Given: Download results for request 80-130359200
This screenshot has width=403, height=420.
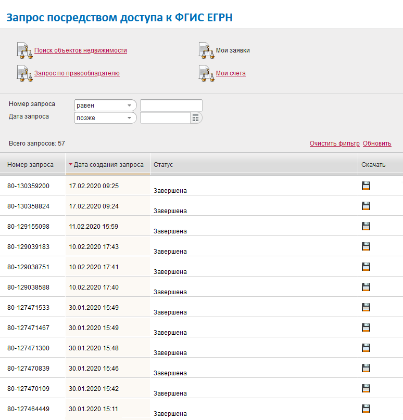Looking at the screenshot, I should tap(366, 186).
